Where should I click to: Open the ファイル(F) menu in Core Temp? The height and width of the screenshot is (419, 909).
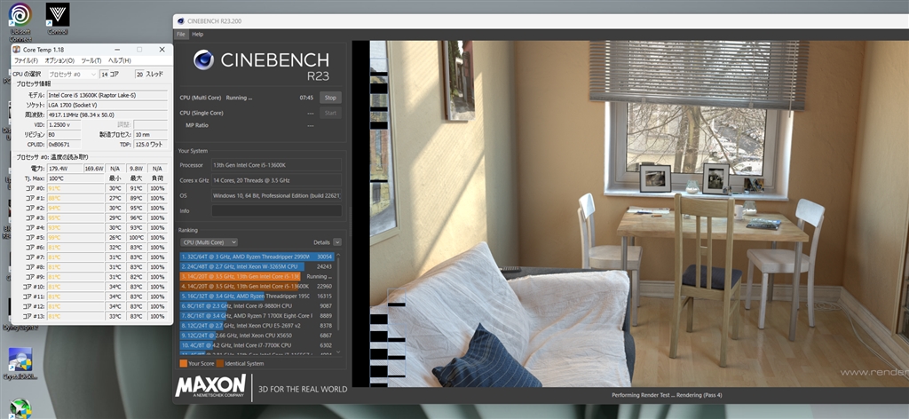[26, 60]
